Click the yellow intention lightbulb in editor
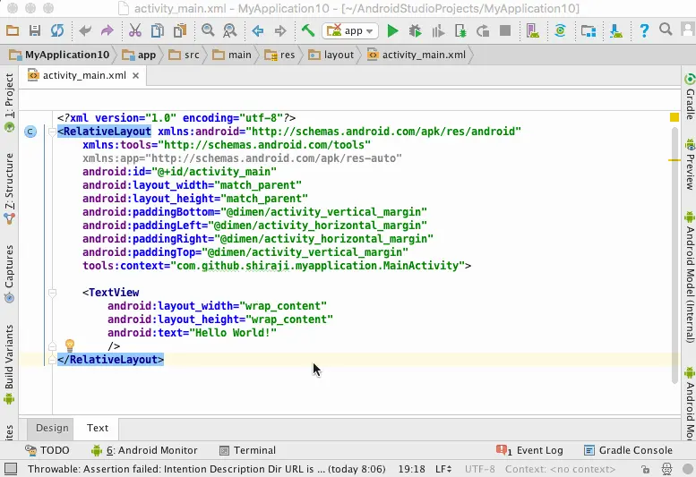 click(x=69, y=345)
